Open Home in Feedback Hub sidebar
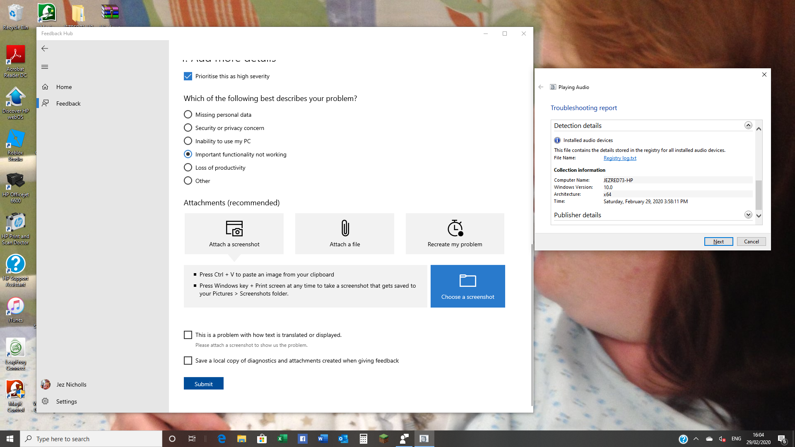 click(103, 87)
